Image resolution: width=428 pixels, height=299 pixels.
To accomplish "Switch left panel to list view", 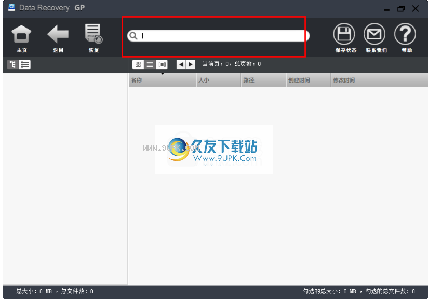I will (24, 64).
